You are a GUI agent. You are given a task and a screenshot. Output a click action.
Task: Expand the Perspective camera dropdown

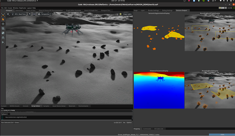click(44, 14)
